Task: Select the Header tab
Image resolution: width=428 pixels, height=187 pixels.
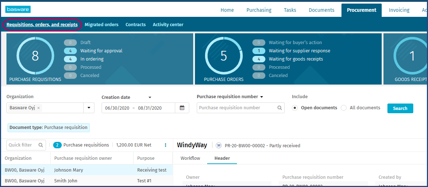Action: [222, 158]
